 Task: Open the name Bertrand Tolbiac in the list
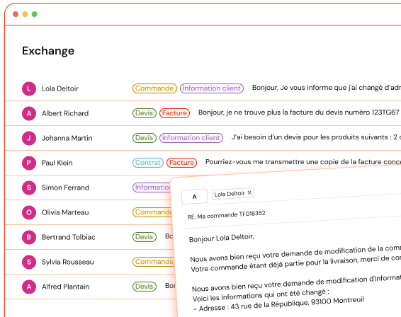pyautogui.click(x=69, y=237)
